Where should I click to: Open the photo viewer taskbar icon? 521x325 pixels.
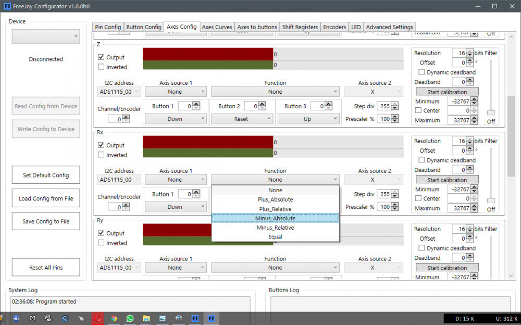coord(163,318)
